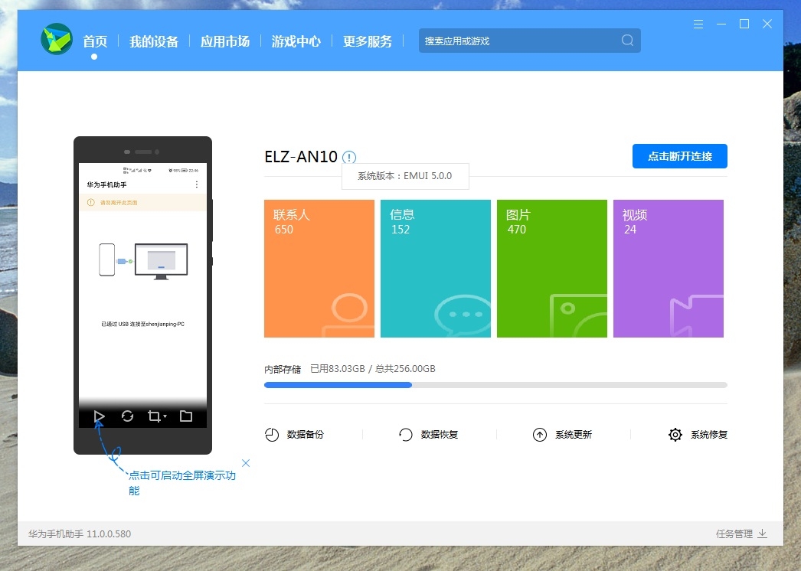Click the folder icon under phone preview
This screenshot has width=801, height=571.
pos(186,416)
